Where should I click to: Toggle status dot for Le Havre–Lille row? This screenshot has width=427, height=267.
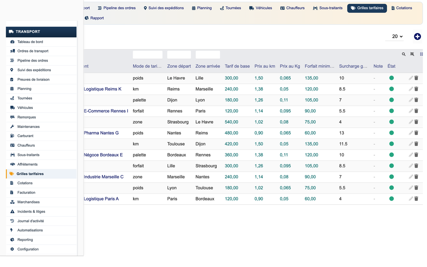(391, 78)
